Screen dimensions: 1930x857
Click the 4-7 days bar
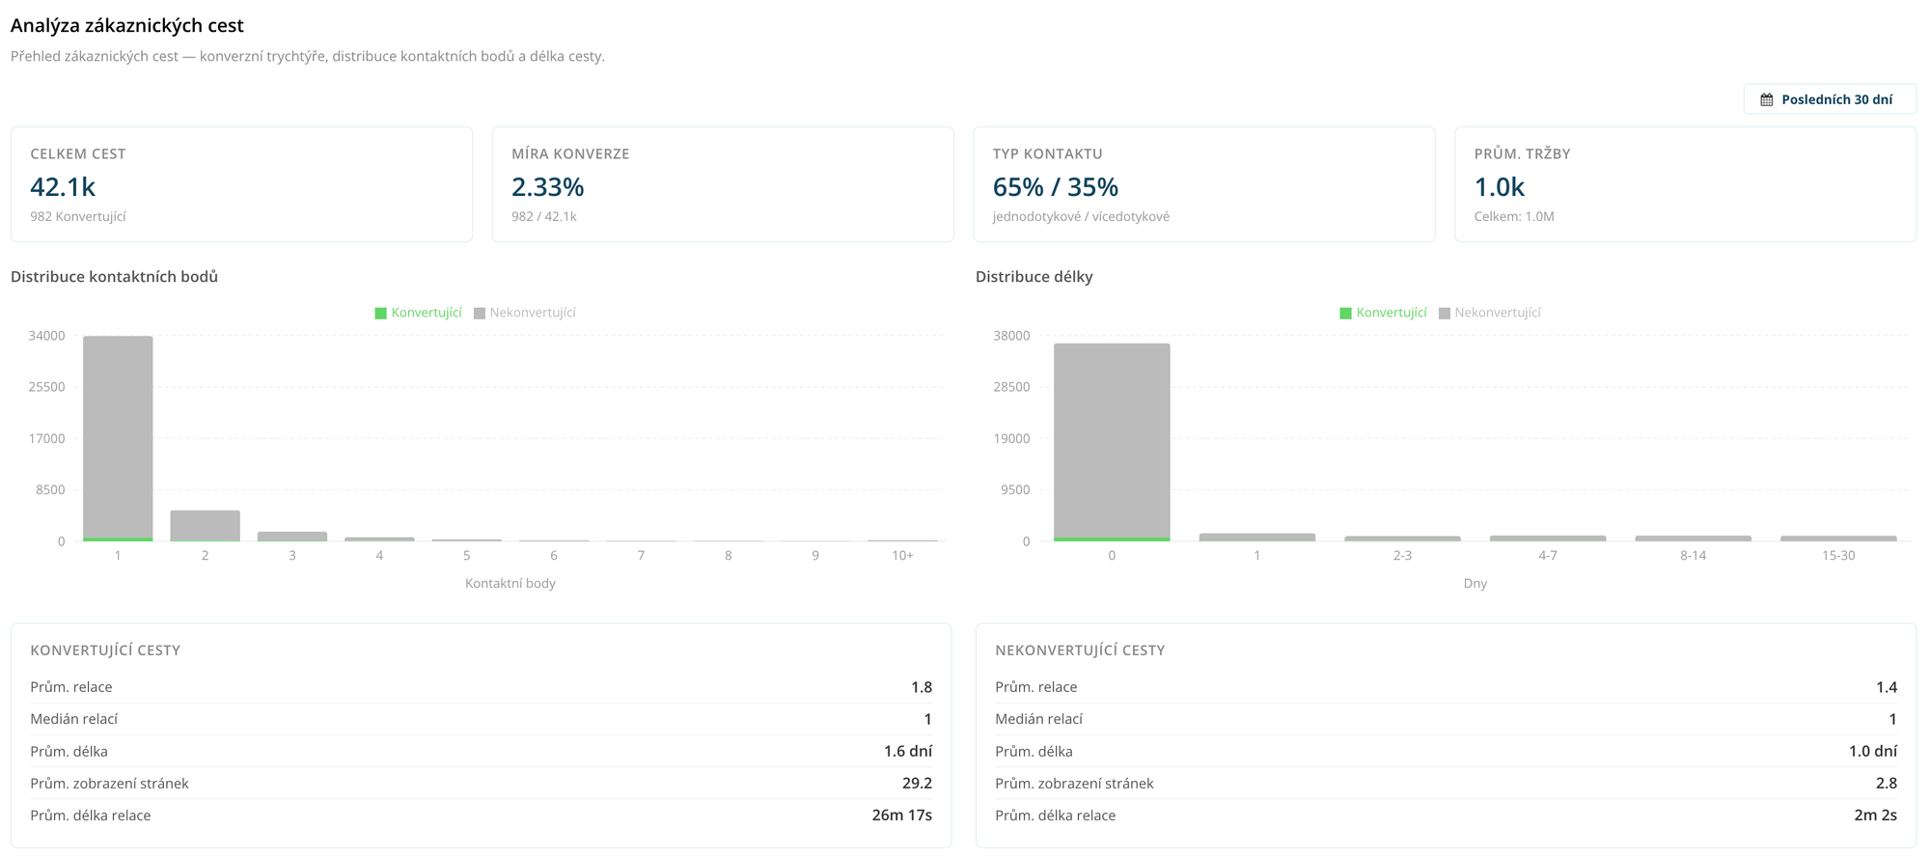1548,538
